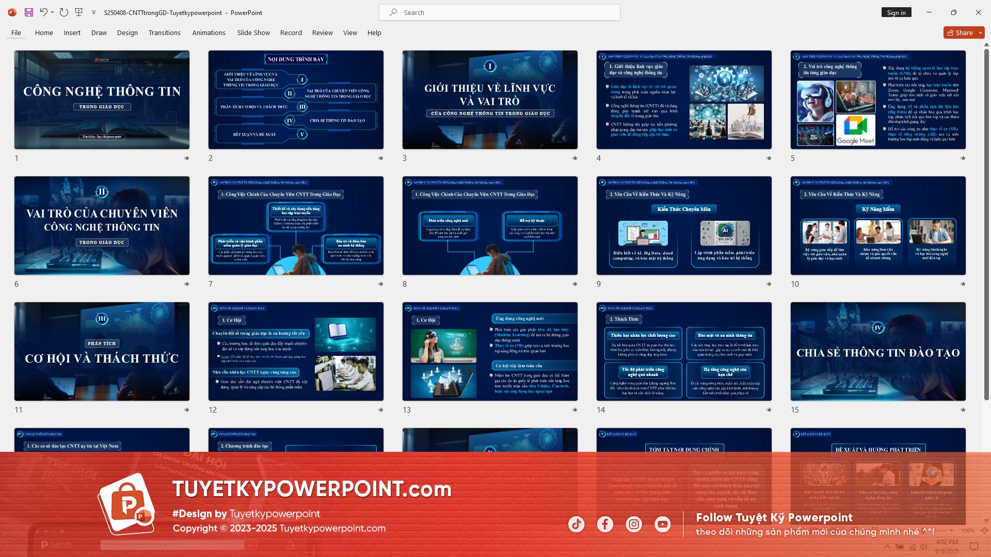This screenshot has width=991, height=557.
Task: Open the Undo history dropdown arrow
Action: pyautogui.click(x=53, y=12)
